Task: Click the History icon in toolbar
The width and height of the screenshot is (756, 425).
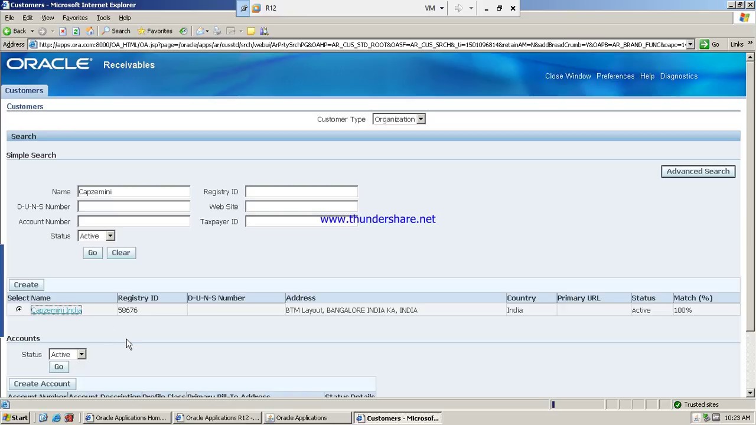Action: pos(183,31)
